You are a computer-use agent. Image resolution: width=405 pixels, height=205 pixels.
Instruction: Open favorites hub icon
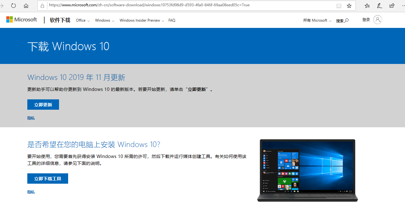(x=367, y=6)
